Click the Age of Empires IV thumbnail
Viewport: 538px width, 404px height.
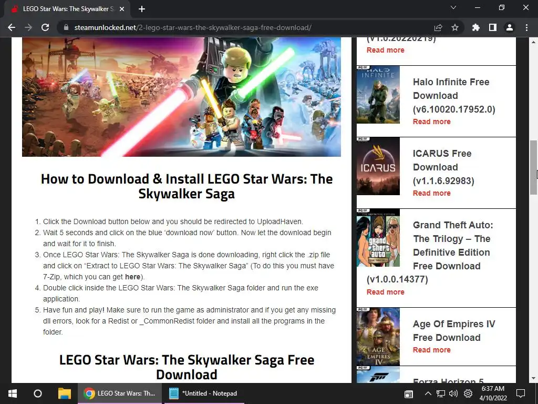tap(378, 336)
